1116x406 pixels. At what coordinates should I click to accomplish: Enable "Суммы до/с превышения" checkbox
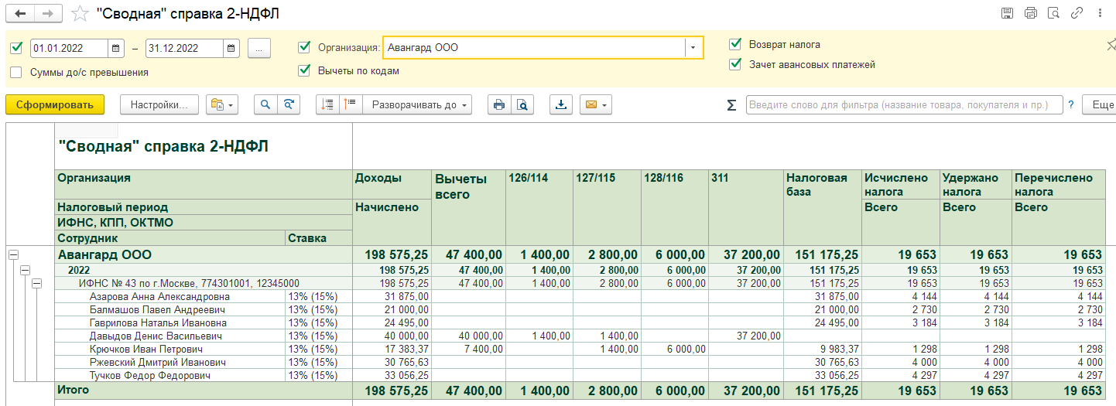coord(16,73)
